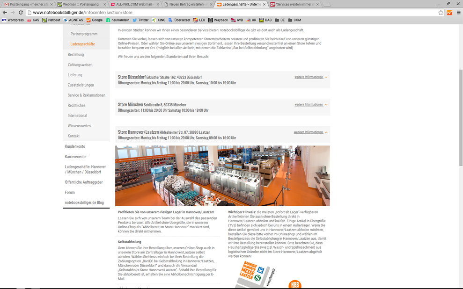Open the Karrierecenter sidebar link
The height and width of the screenshot is (289, 463).
[x=76, y=157]
